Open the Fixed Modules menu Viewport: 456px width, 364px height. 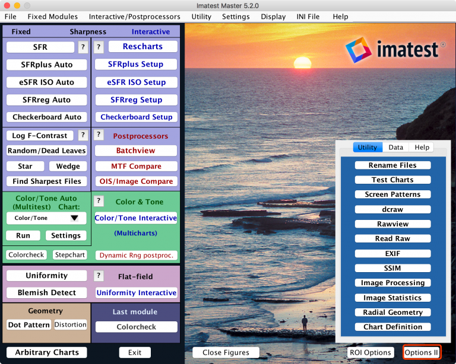[52, 17]
